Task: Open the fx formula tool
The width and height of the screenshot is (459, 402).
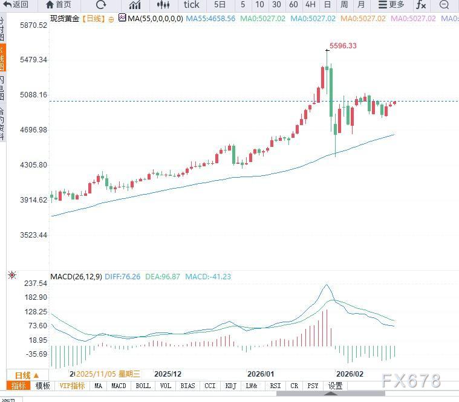Action: point(420,5)
